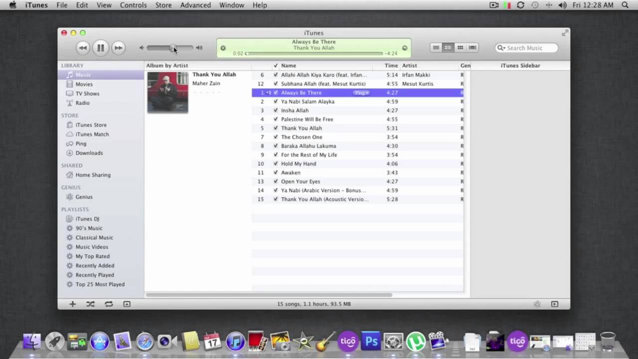Skip to the next track

tap(118, 48)
